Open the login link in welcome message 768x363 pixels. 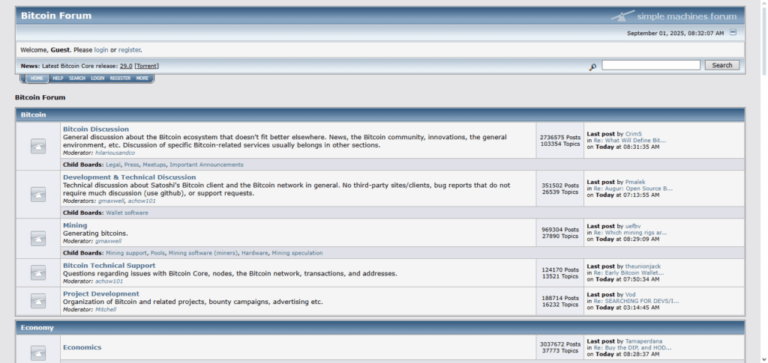(x=101, y=50)
